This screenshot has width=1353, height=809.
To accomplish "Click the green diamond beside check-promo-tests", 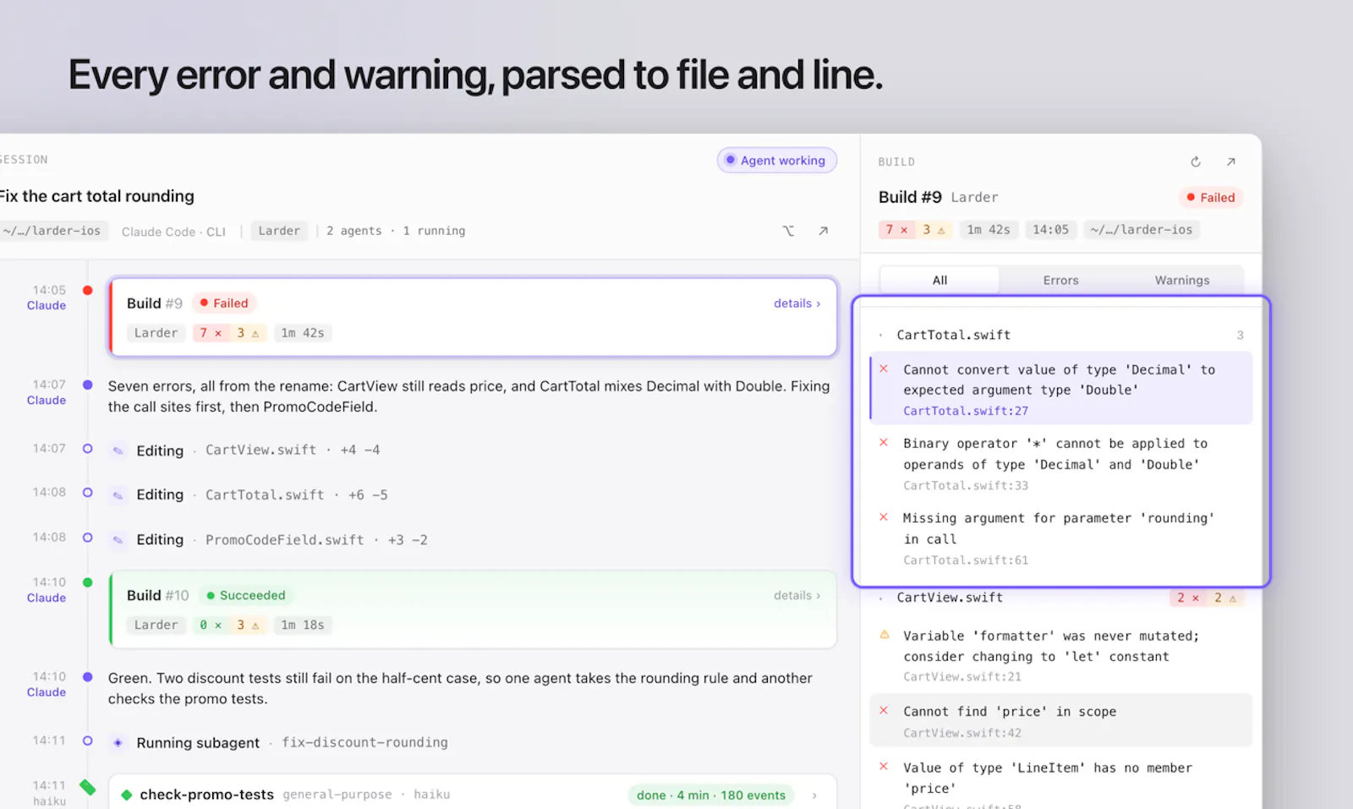I will pyautogui.click(x=127, y=795).
